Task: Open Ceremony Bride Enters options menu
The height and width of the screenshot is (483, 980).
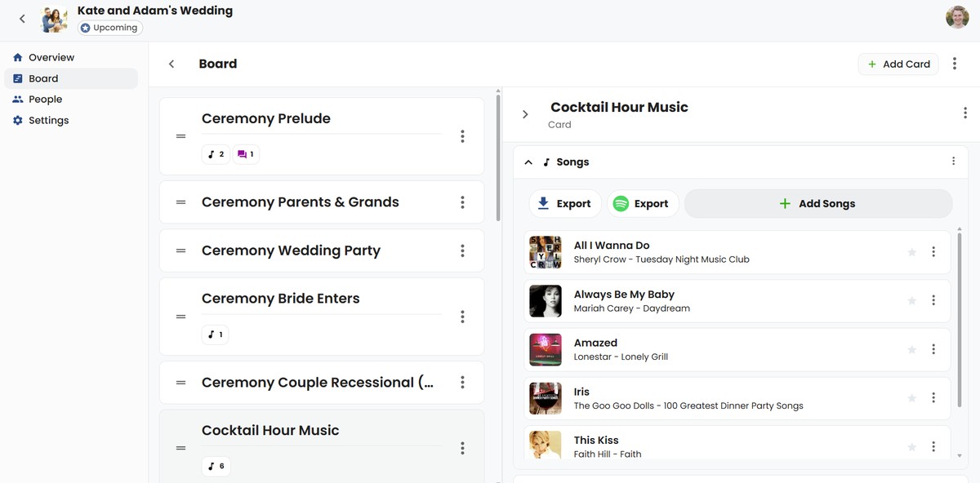Action: click(462, 317)
